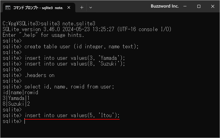Expand the new tab profile dropdown
The height and width of the screenshot is (138, 220).
tap(91, 8)
